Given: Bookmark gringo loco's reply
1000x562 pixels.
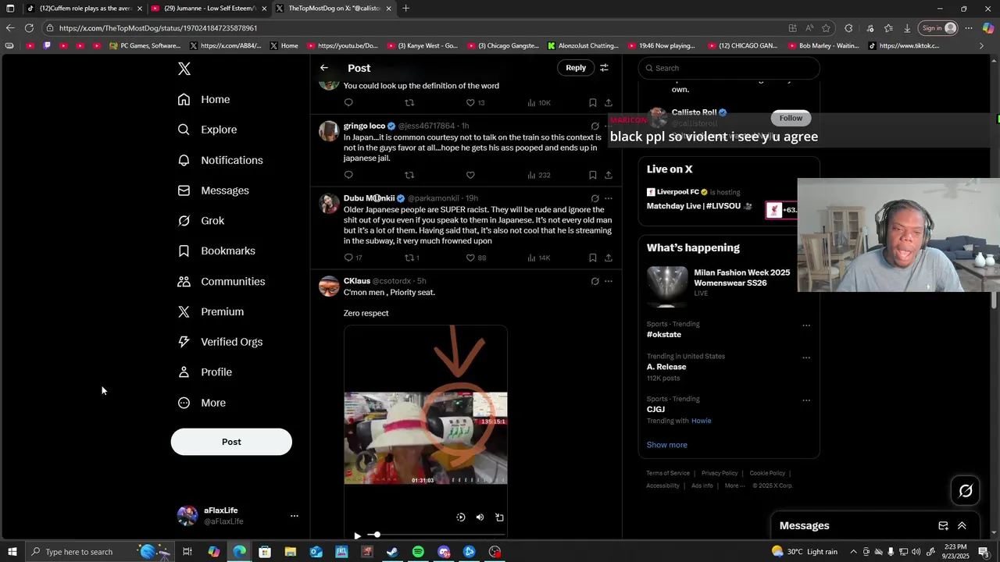Looking at the screenshot, I should [x=592, y=175].
